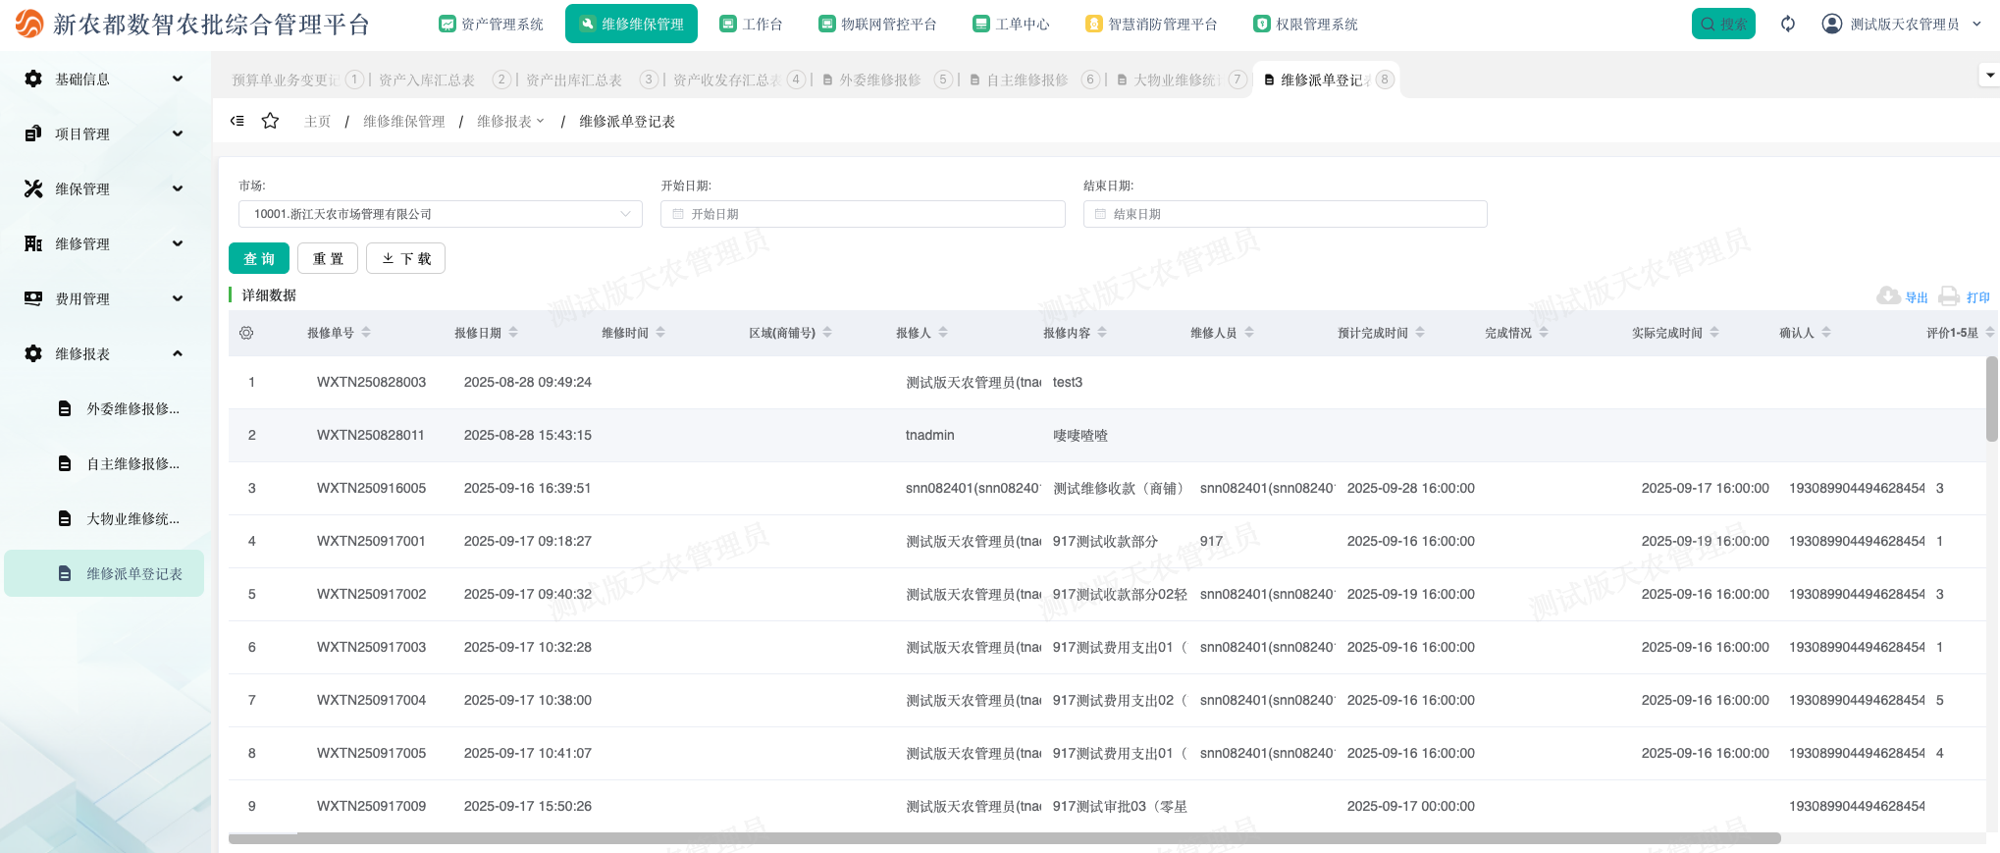Click the printer print icon

coord(1949,296)
